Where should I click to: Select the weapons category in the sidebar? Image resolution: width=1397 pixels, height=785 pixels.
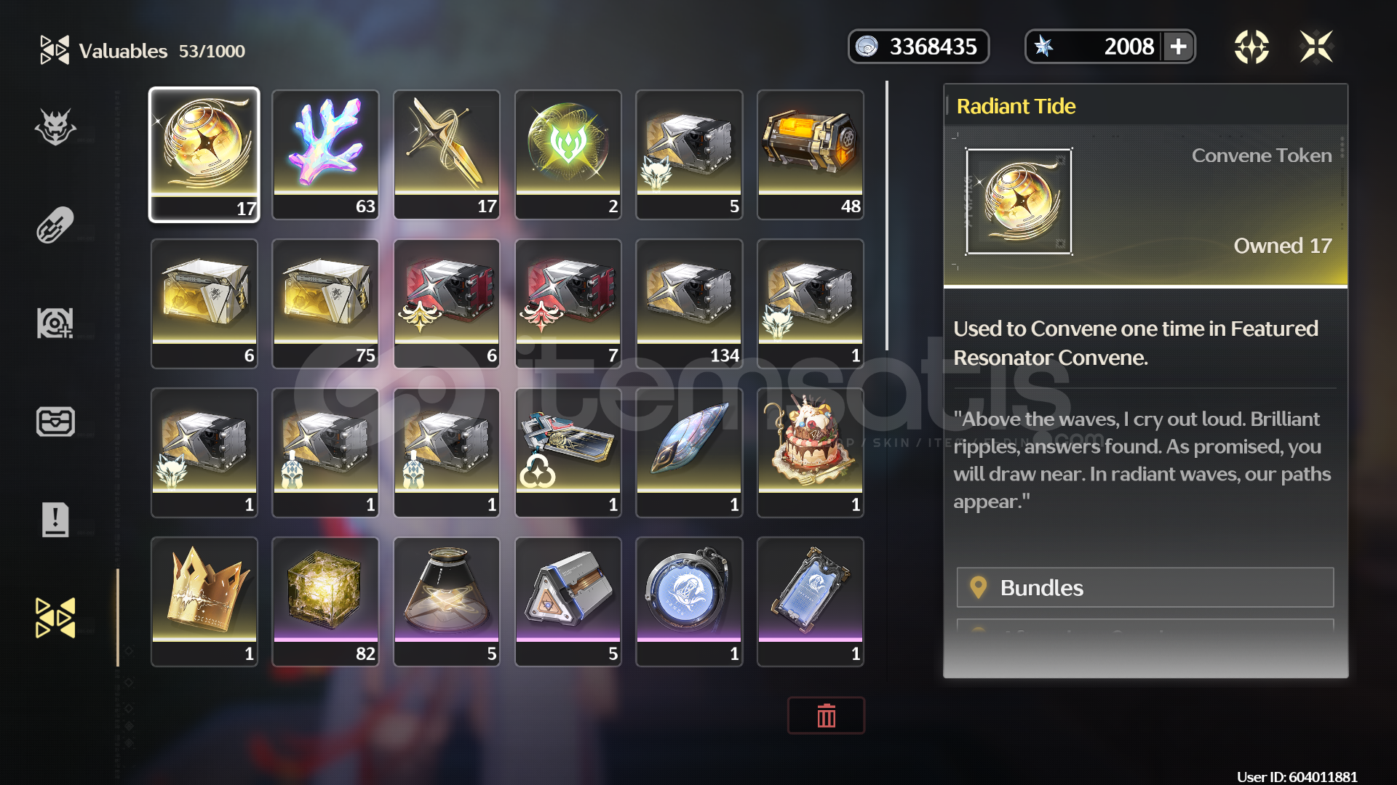pyautogui.click(x=55, y=225)
